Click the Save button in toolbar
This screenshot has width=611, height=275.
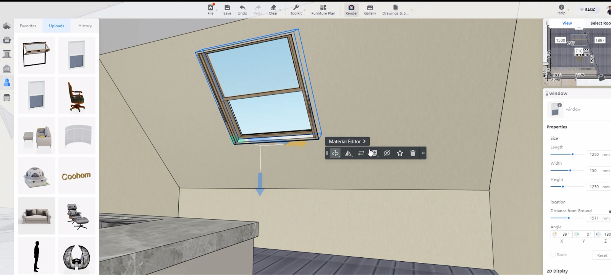coord(227,10)
